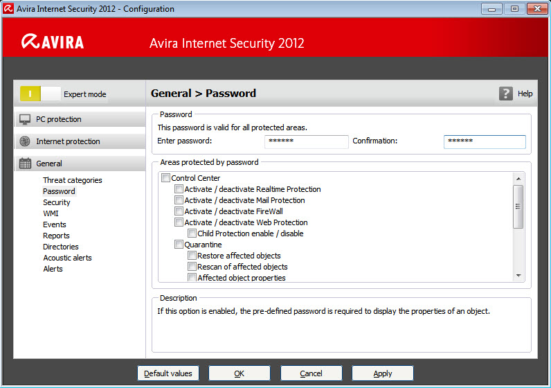Close the Configuration window
Viewport: 551px width, 388px height.
[537, 9]
